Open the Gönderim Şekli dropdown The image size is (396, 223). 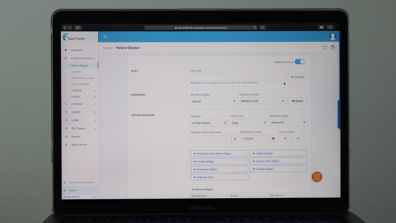[x=288, y=122]
